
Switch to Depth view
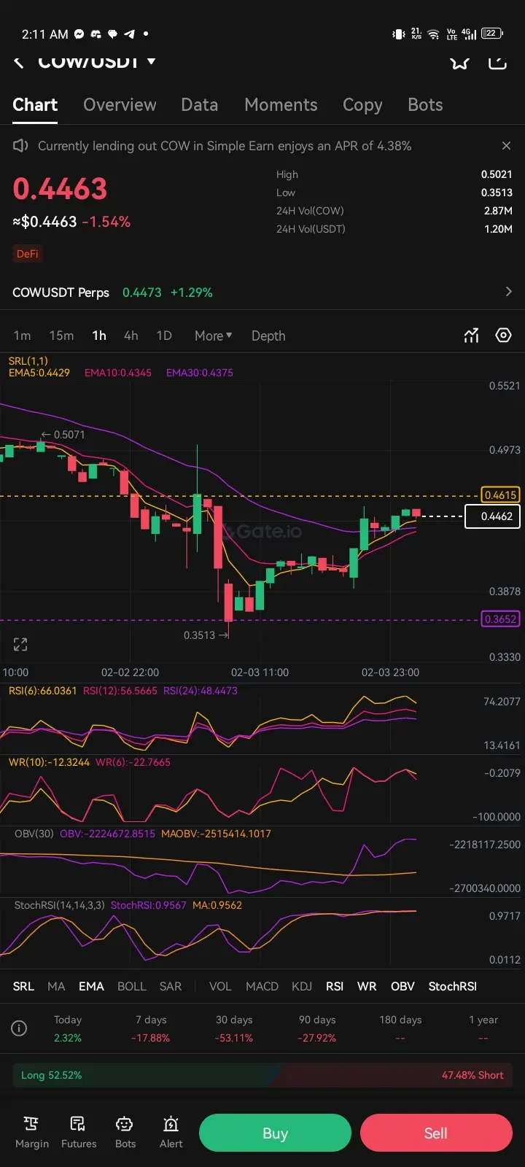click(268, 336)
